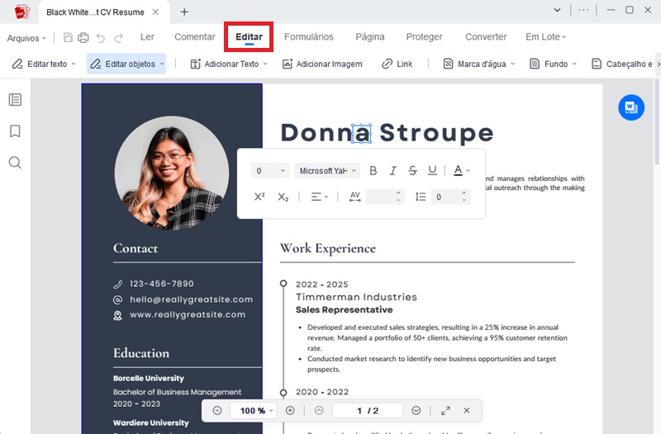The height and width of the screenshot is (434, 661).
Task: Open the 100 % zoom level dropdown
Action: [x=253, y=410]
